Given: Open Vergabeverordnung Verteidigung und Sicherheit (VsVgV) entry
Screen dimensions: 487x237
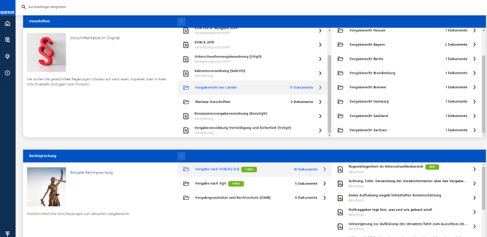Looking at the screenshot, I should (x=252, y=130).
